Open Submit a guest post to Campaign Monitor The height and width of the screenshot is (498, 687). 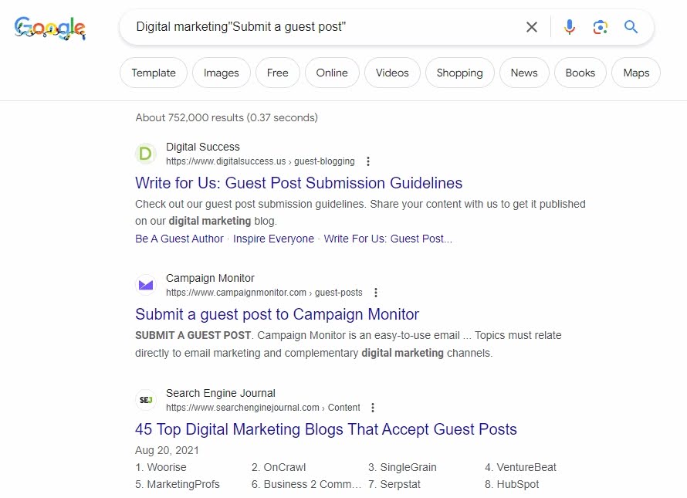[x=277, y=314]
